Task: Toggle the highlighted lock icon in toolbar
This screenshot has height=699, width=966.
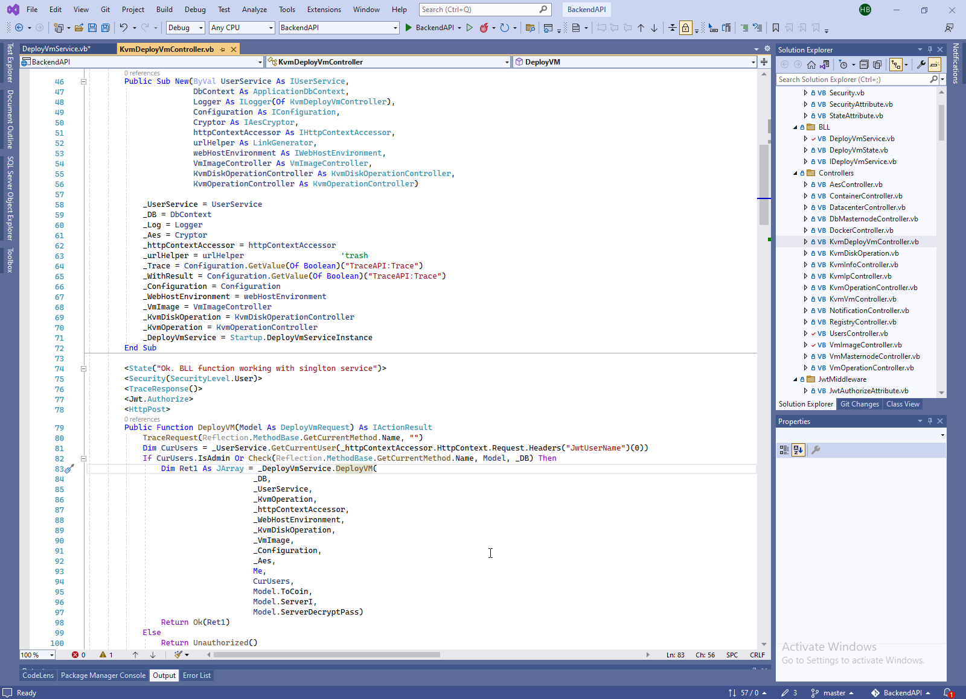Action: click(x=686, y=28)
